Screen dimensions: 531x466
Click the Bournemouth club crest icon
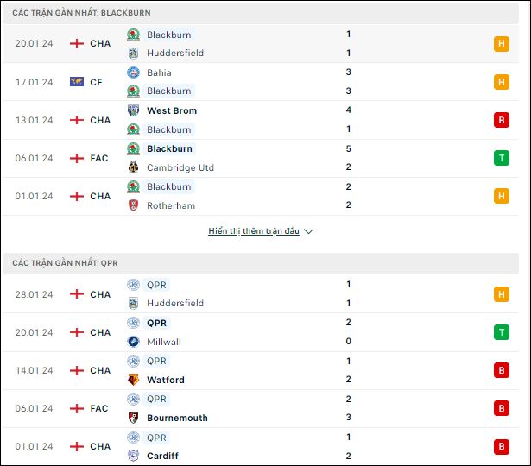click(x=134, y=418)
